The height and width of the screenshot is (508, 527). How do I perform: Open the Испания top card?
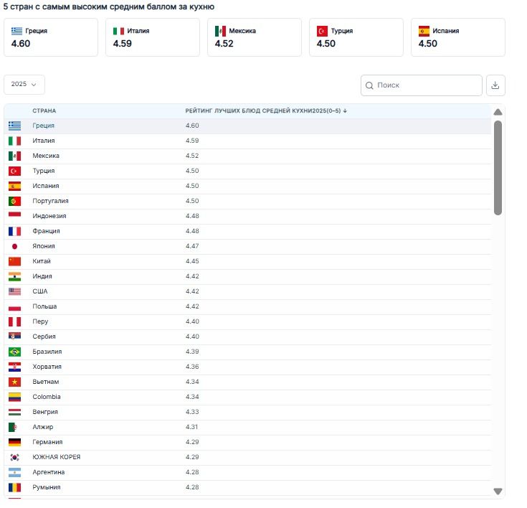(x=458, y=37)
